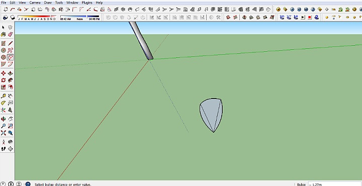362x186 pixels.
Task: Select the Dimension tool
Action: (10, 96)
